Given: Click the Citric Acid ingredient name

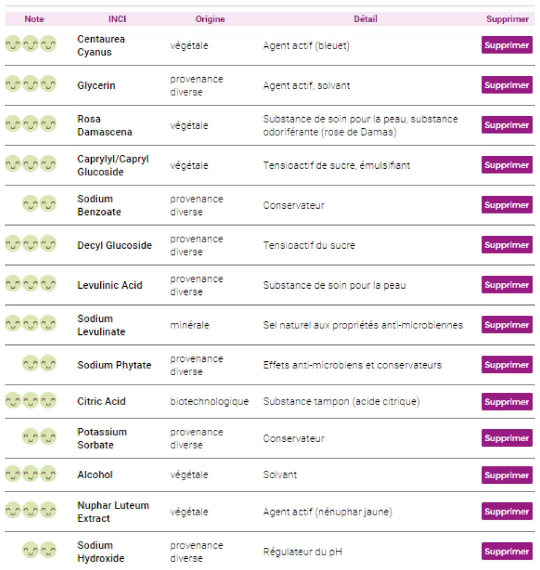Looking at the screenshot, I should coord(101,401).
